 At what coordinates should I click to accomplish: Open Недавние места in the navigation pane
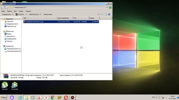[x=12, y=24]
